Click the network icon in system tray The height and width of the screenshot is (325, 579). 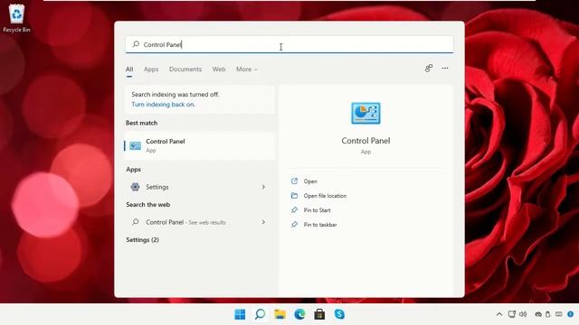tap(511, 314)
